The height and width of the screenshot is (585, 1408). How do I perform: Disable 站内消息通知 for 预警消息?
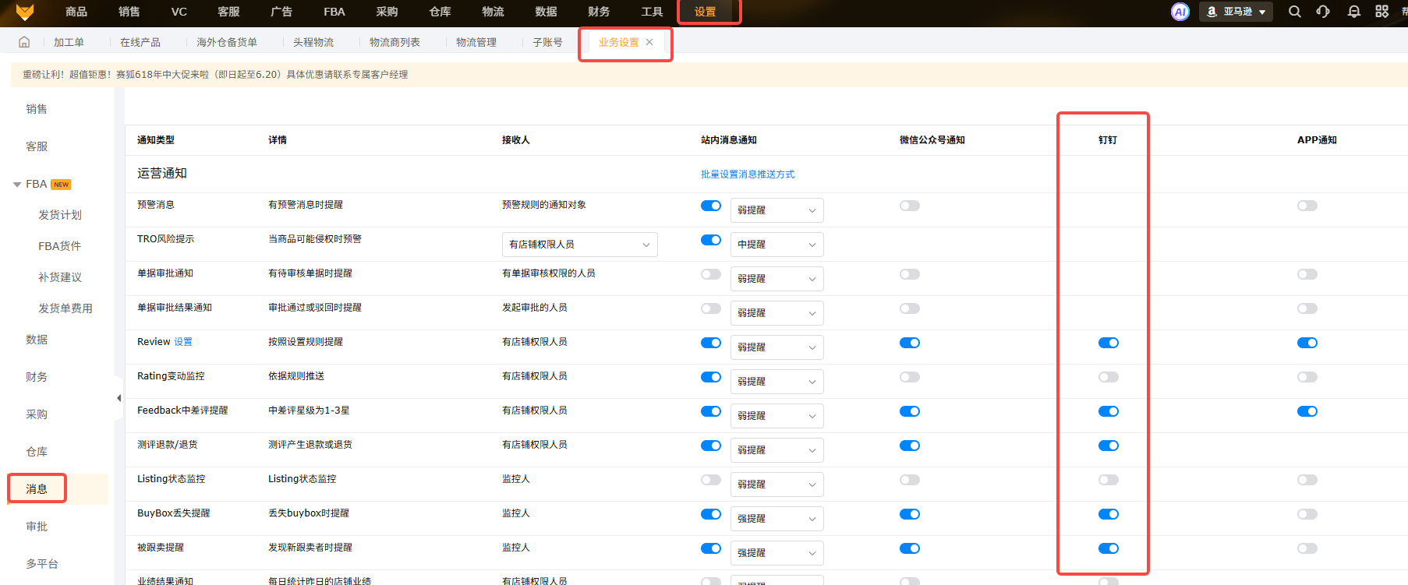coord(710,206)
